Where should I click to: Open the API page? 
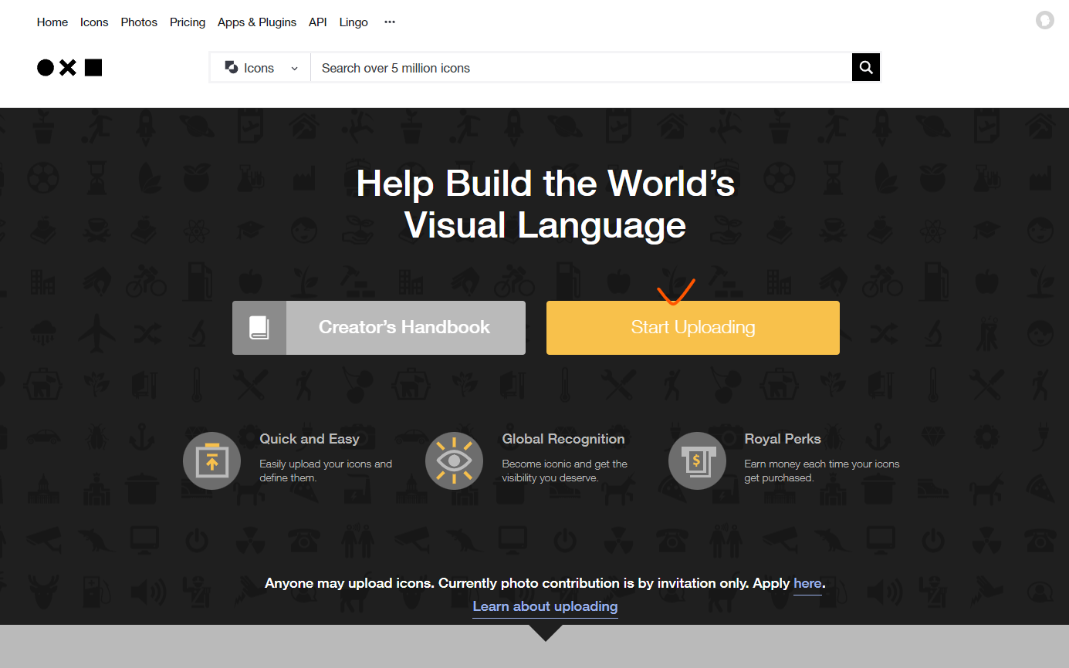[318, 22]
